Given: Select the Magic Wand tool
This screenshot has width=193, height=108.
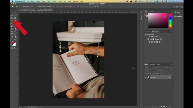Looking at the screenshot, I should tap(15, 15).
